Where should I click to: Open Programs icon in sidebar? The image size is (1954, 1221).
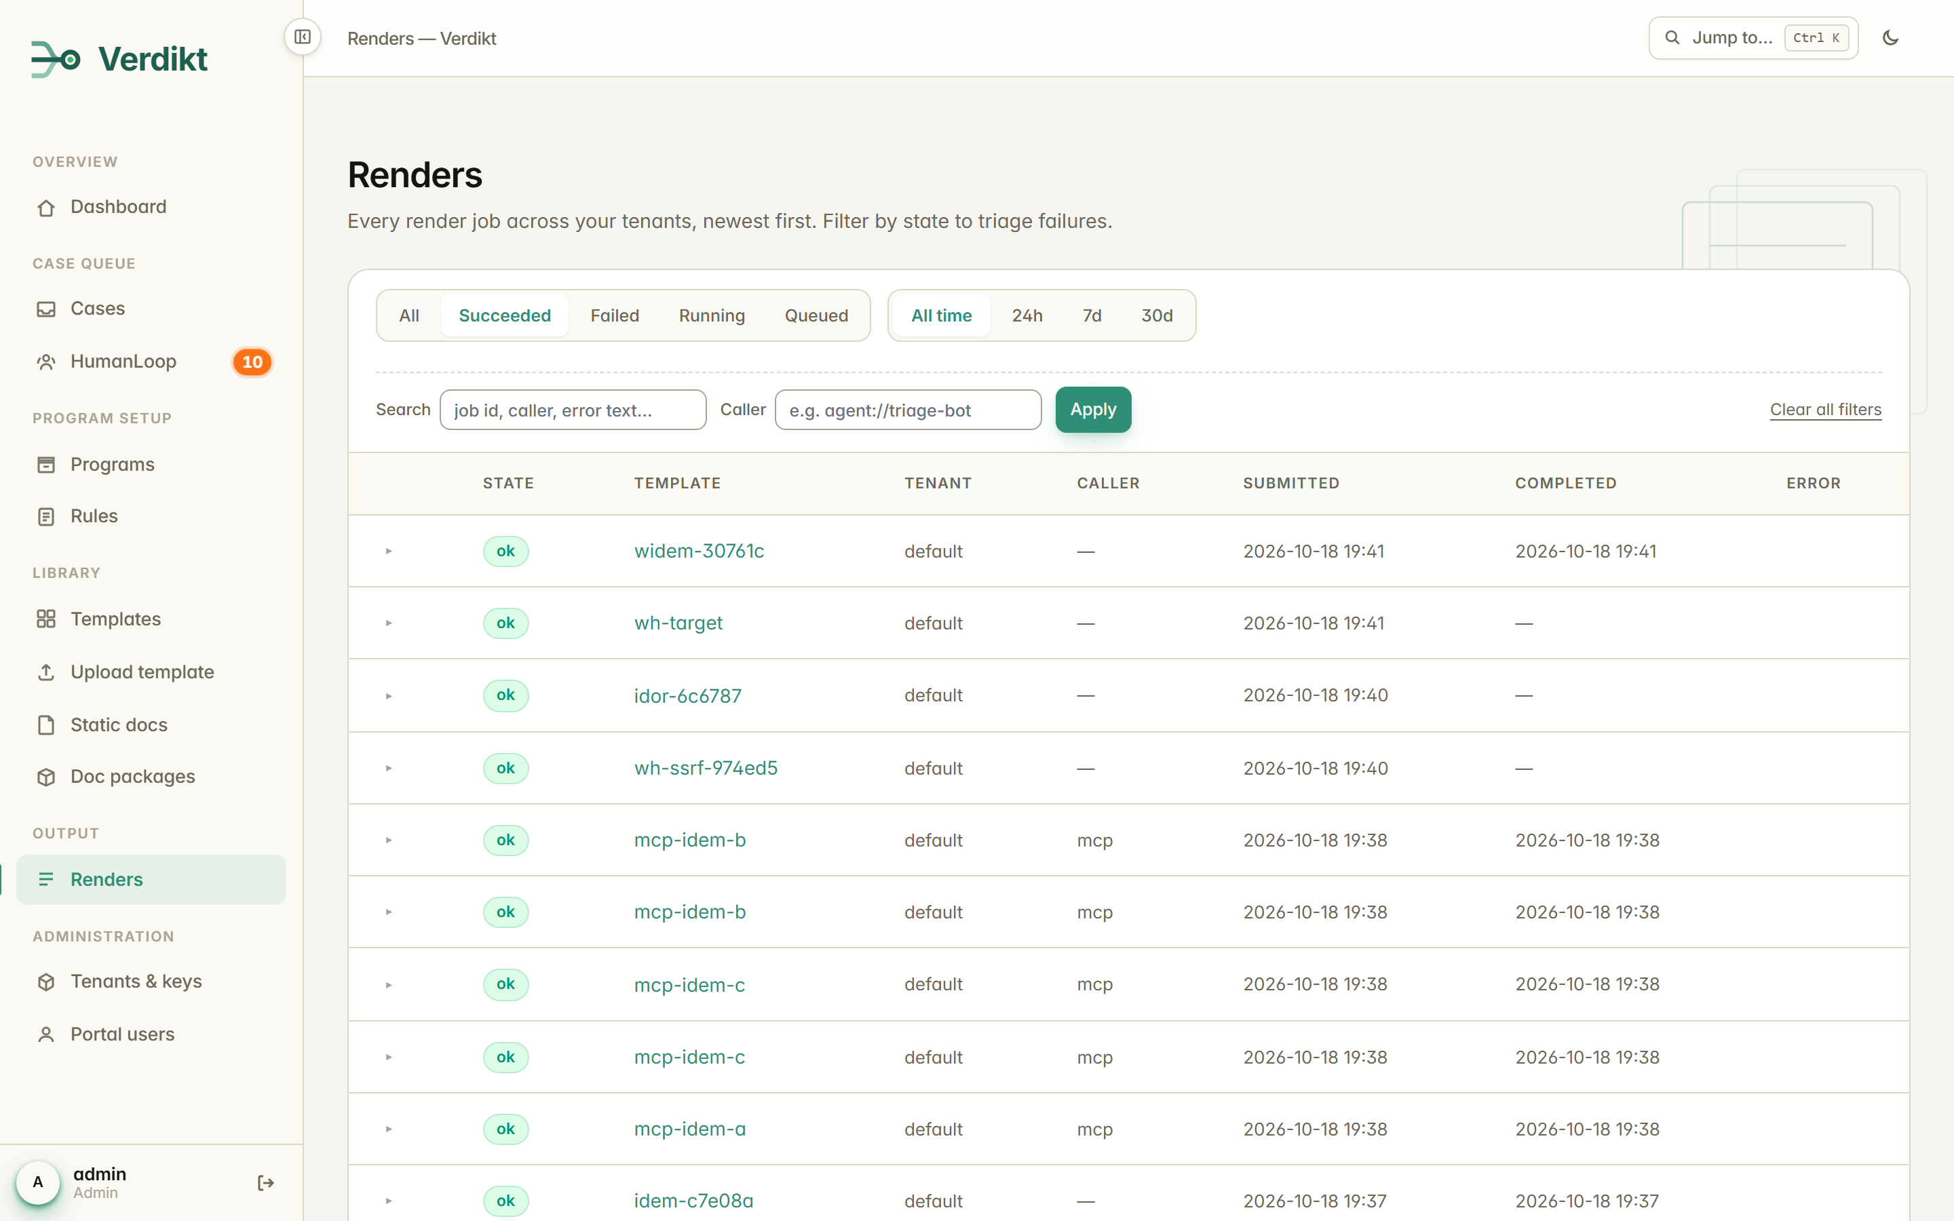coord(46,465)
